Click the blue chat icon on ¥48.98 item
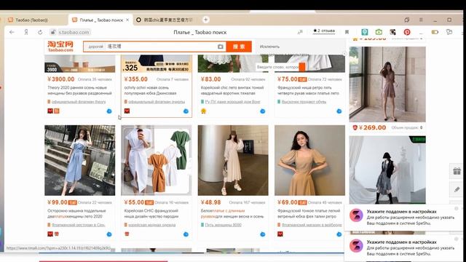 [x=262, y=234]
